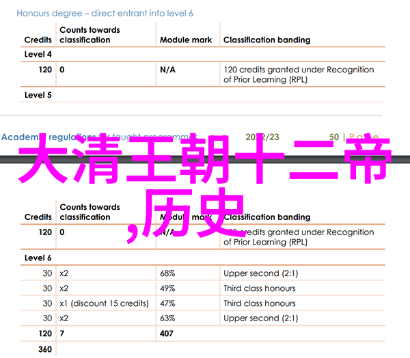Click "120 credits granted under Recognition" under Level 4

tap(299, 70)
